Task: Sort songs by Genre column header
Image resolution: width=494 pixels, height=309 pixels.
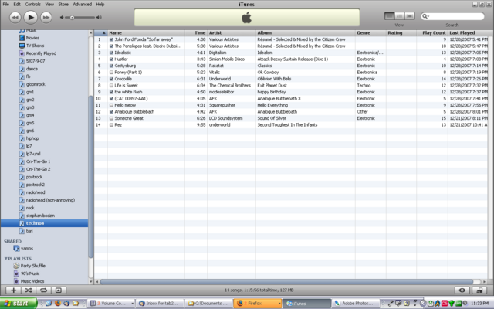Action: click(x=370, y=32)
